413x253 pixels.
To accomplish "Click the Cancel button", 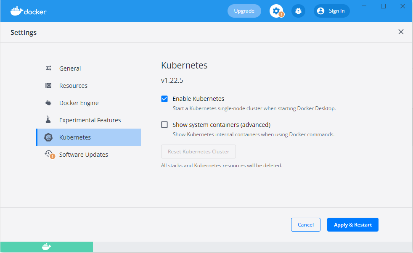I will pos(305,224).
